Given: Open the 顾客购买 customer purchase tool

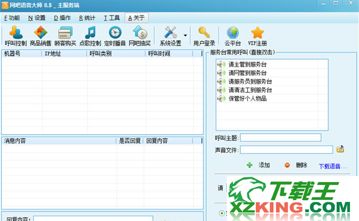Looking at the screenshot, I should click(65, 36).
